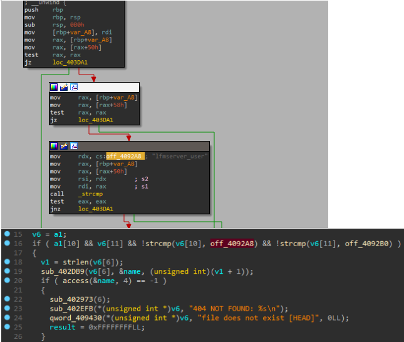This screenshot has width=404, height=342.
Task: Toggle breakpoint dot on line 24
Action: coord(7,318)
